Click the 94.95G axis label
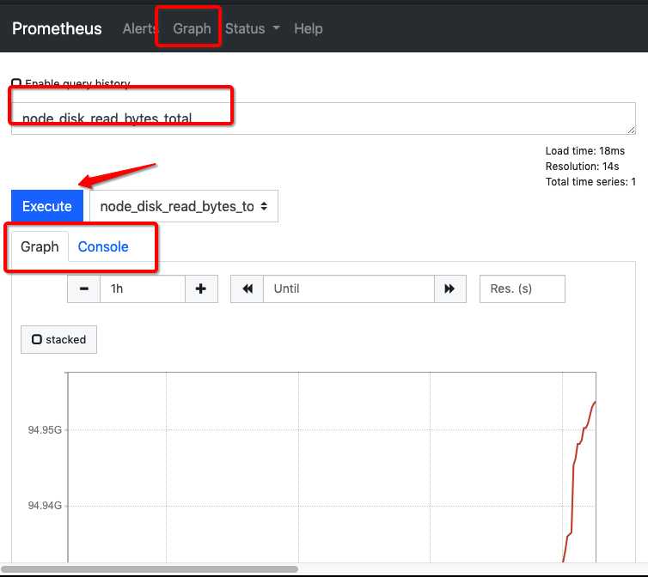This screenshot has height=577, width=648. pos(45,430)
